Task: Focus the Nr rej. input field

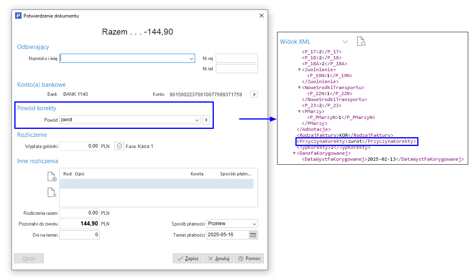Action: click(x=237, y=58)
